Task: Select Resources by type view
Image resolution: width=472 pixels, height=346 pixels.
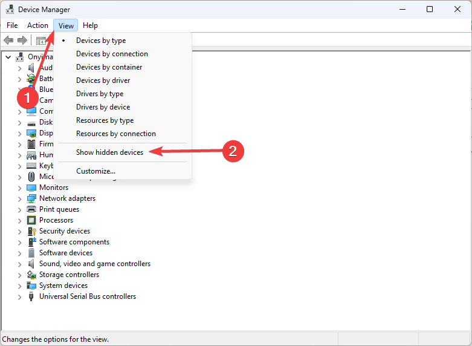Action: (123, 120)
